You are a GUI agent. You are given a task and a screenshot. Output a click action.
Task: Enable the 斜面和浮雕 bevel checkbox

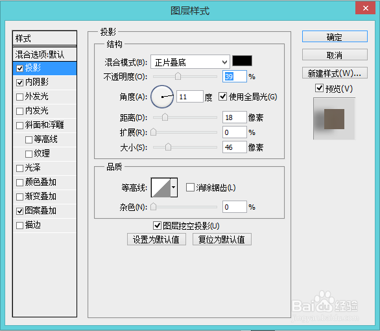click(x=20, y=126)
